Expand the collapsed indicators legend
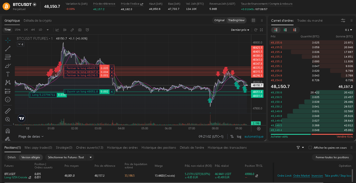 21,44
